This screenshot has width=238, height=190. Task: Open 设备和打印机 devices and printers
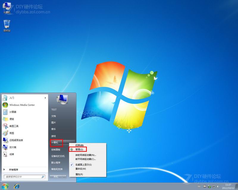pyautogui.click(x=58, y=156)
